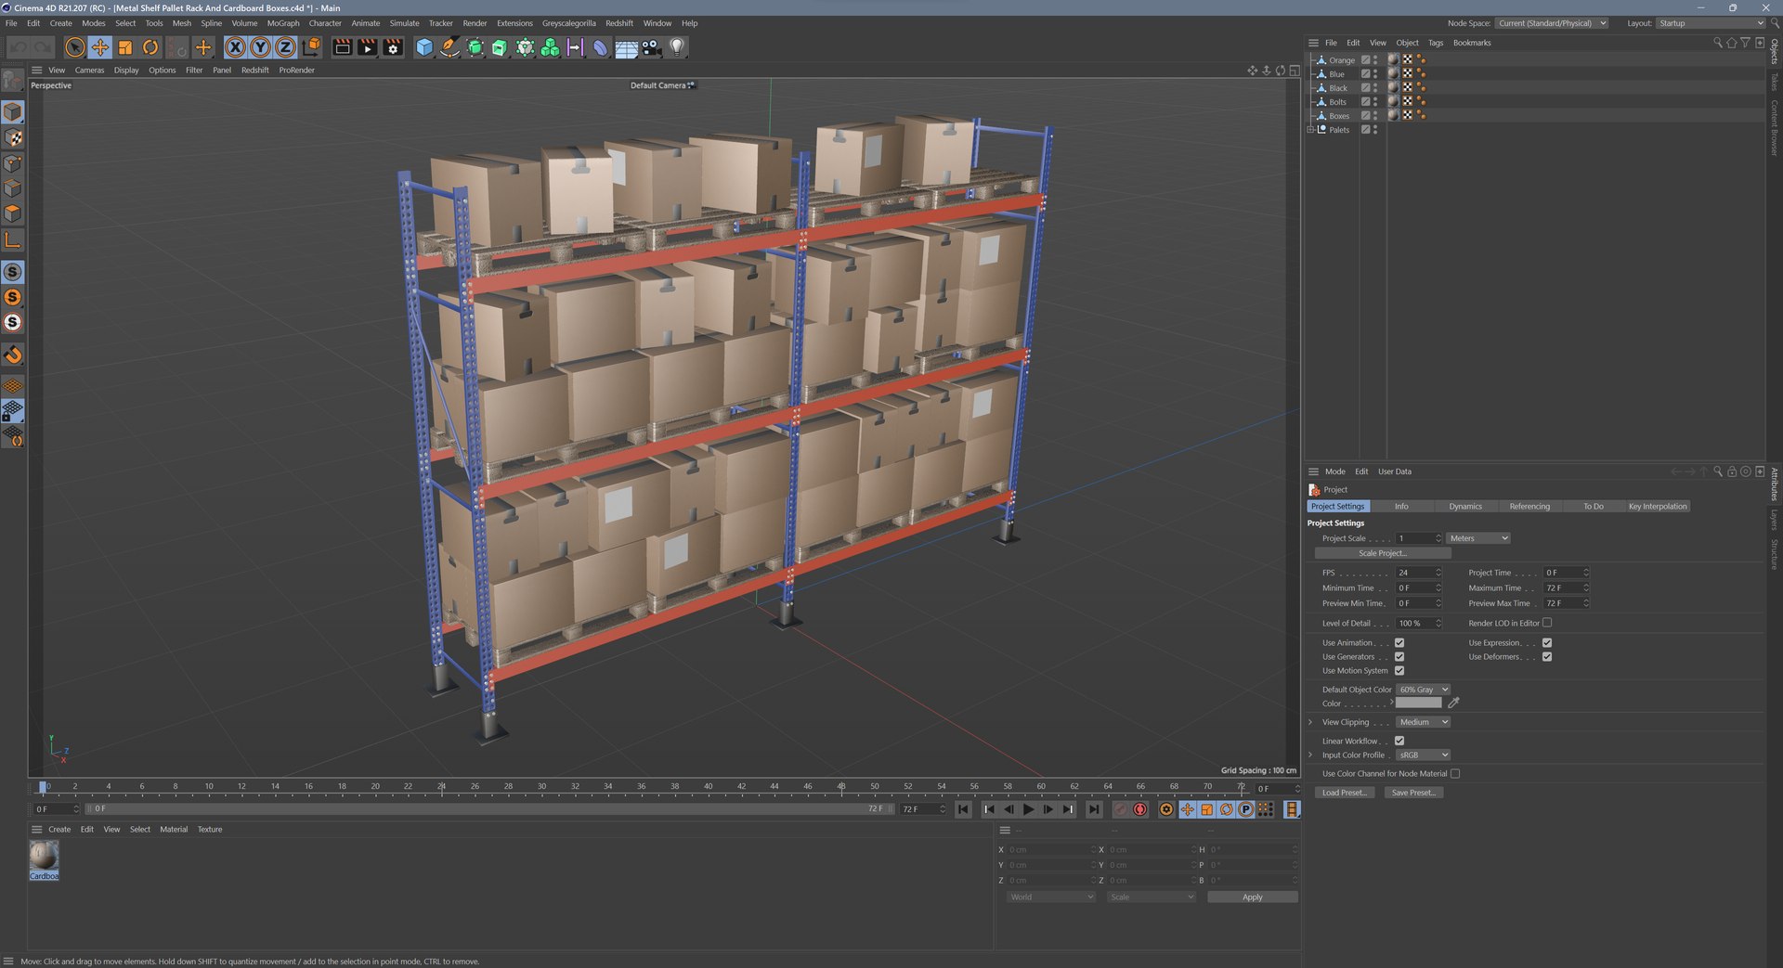This screenshot has width=1783, height=968.
Task: Disable the Use Deformers checkbox
Action: point(1547,656)
